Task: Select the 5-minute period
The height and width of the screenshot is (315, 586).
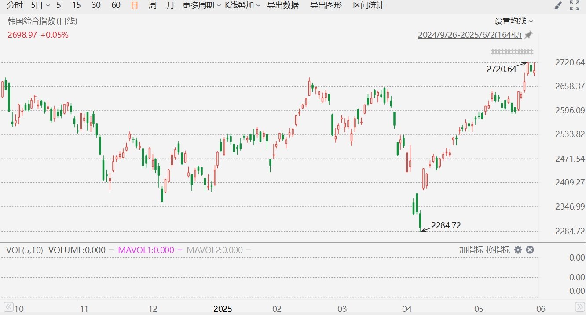Action: click(59, 5)
